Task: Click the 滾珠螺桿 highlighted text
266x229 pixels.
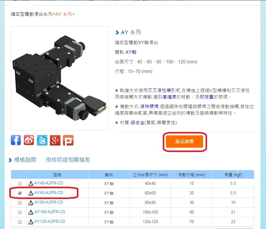Action: pos(149,107)
